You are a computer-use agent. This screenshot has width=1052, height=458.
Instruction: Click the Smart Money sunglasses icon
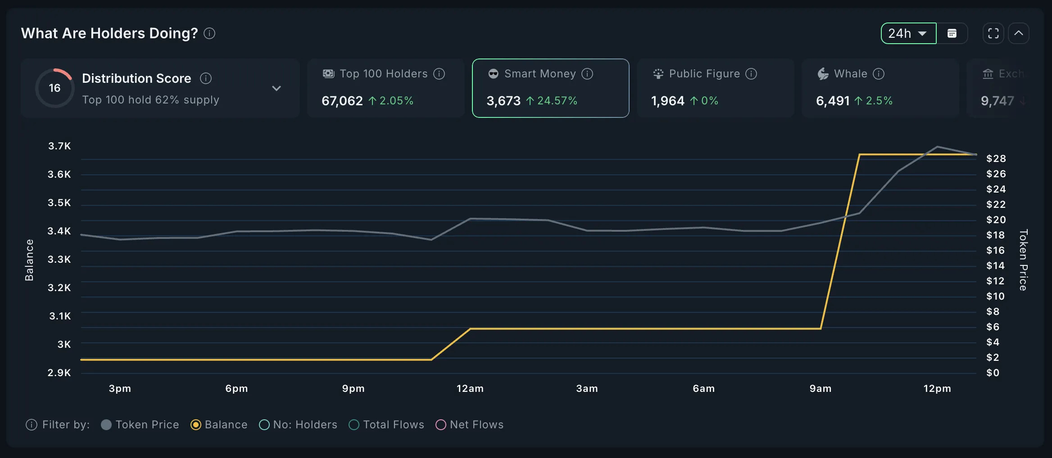pyautogui.click(x=493, y=73)
